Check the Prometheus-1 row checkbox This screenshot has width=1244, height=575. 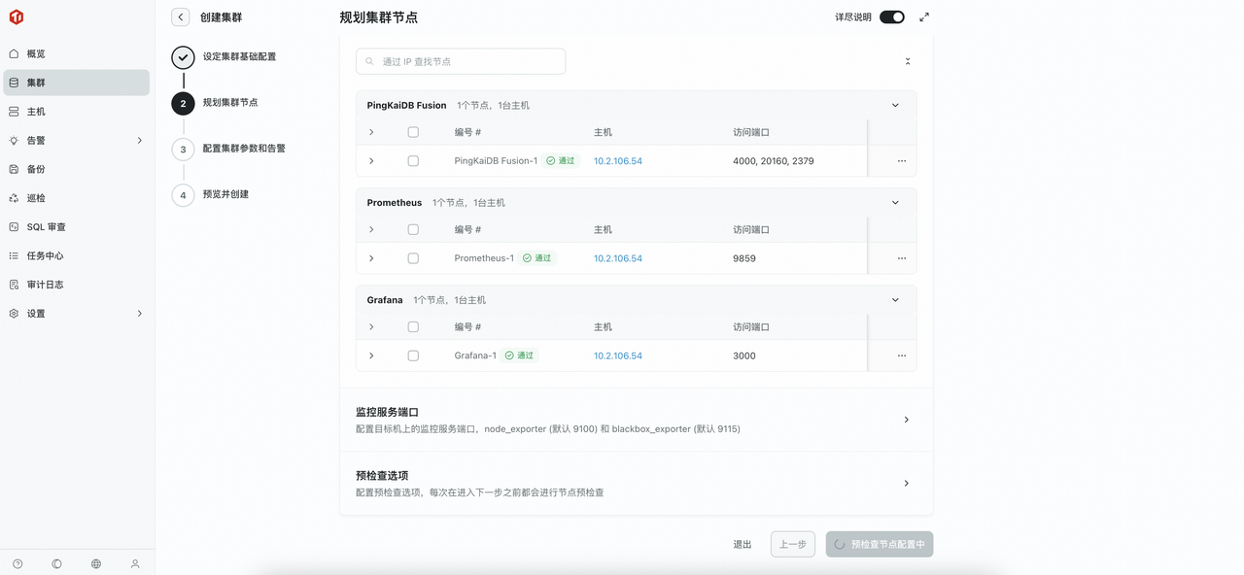point(413,258)
